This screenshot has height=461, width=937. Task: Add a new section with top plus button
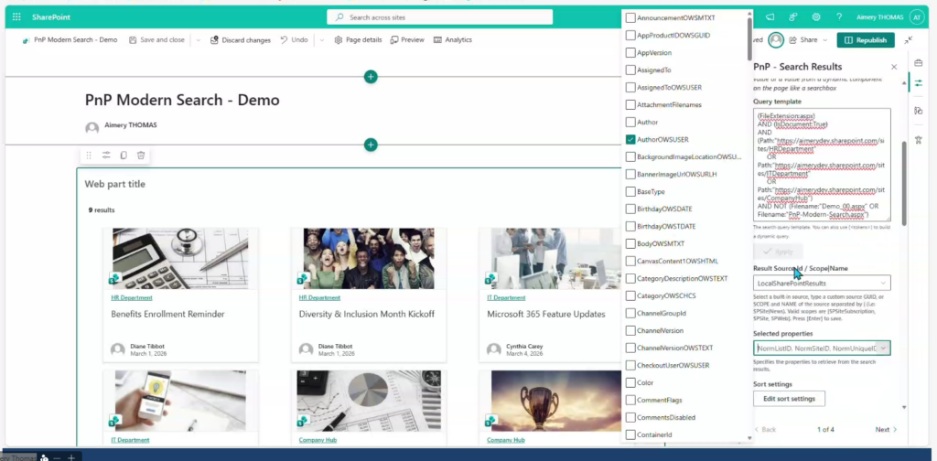pyautogui.click(x=371, y=77)
